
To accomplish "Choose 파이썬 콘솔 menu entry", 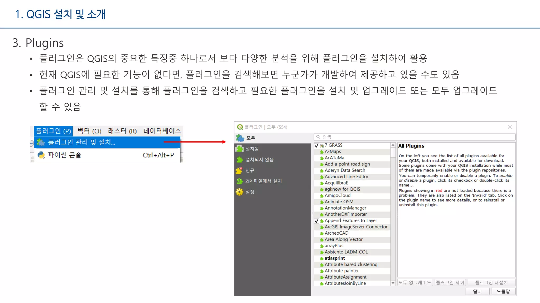I will click(107, 155).
